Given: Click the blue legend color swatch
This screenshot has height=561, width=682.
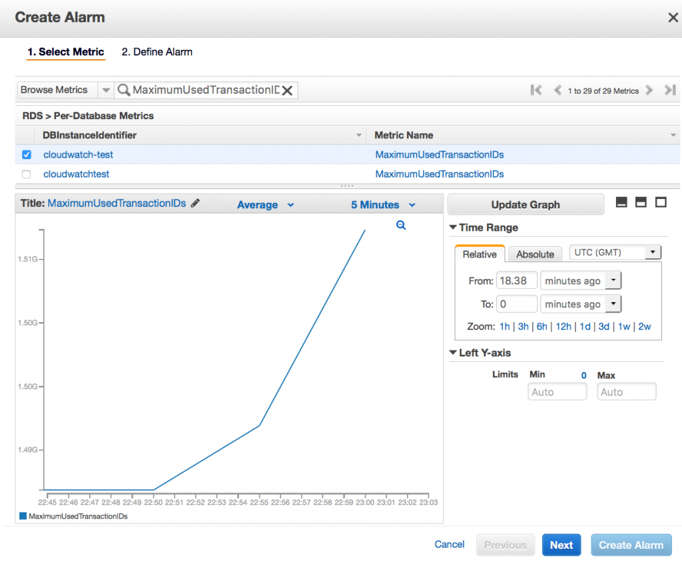Looking at the screenshot, I should (23, 516).
